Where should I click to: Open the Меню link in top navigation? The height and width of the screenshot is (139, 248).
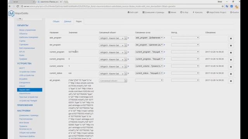[x=172, y=12]
